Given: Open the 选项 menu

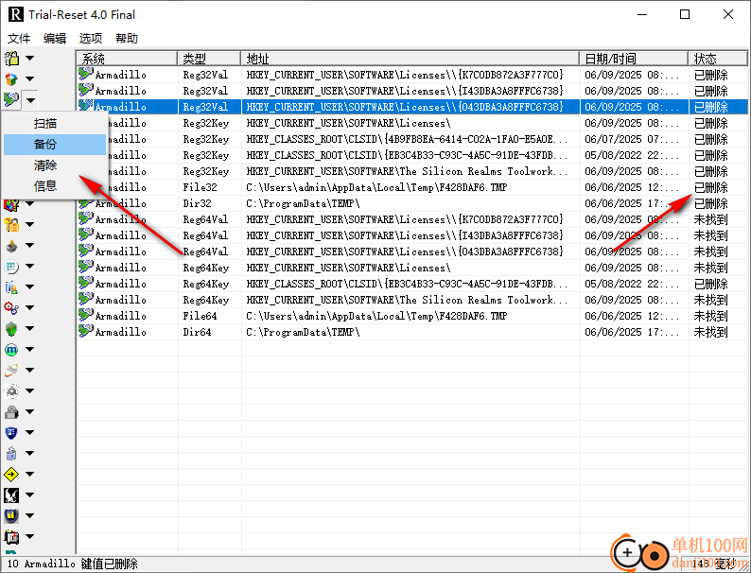Looking at the screenshot, I should coord(91,39).
